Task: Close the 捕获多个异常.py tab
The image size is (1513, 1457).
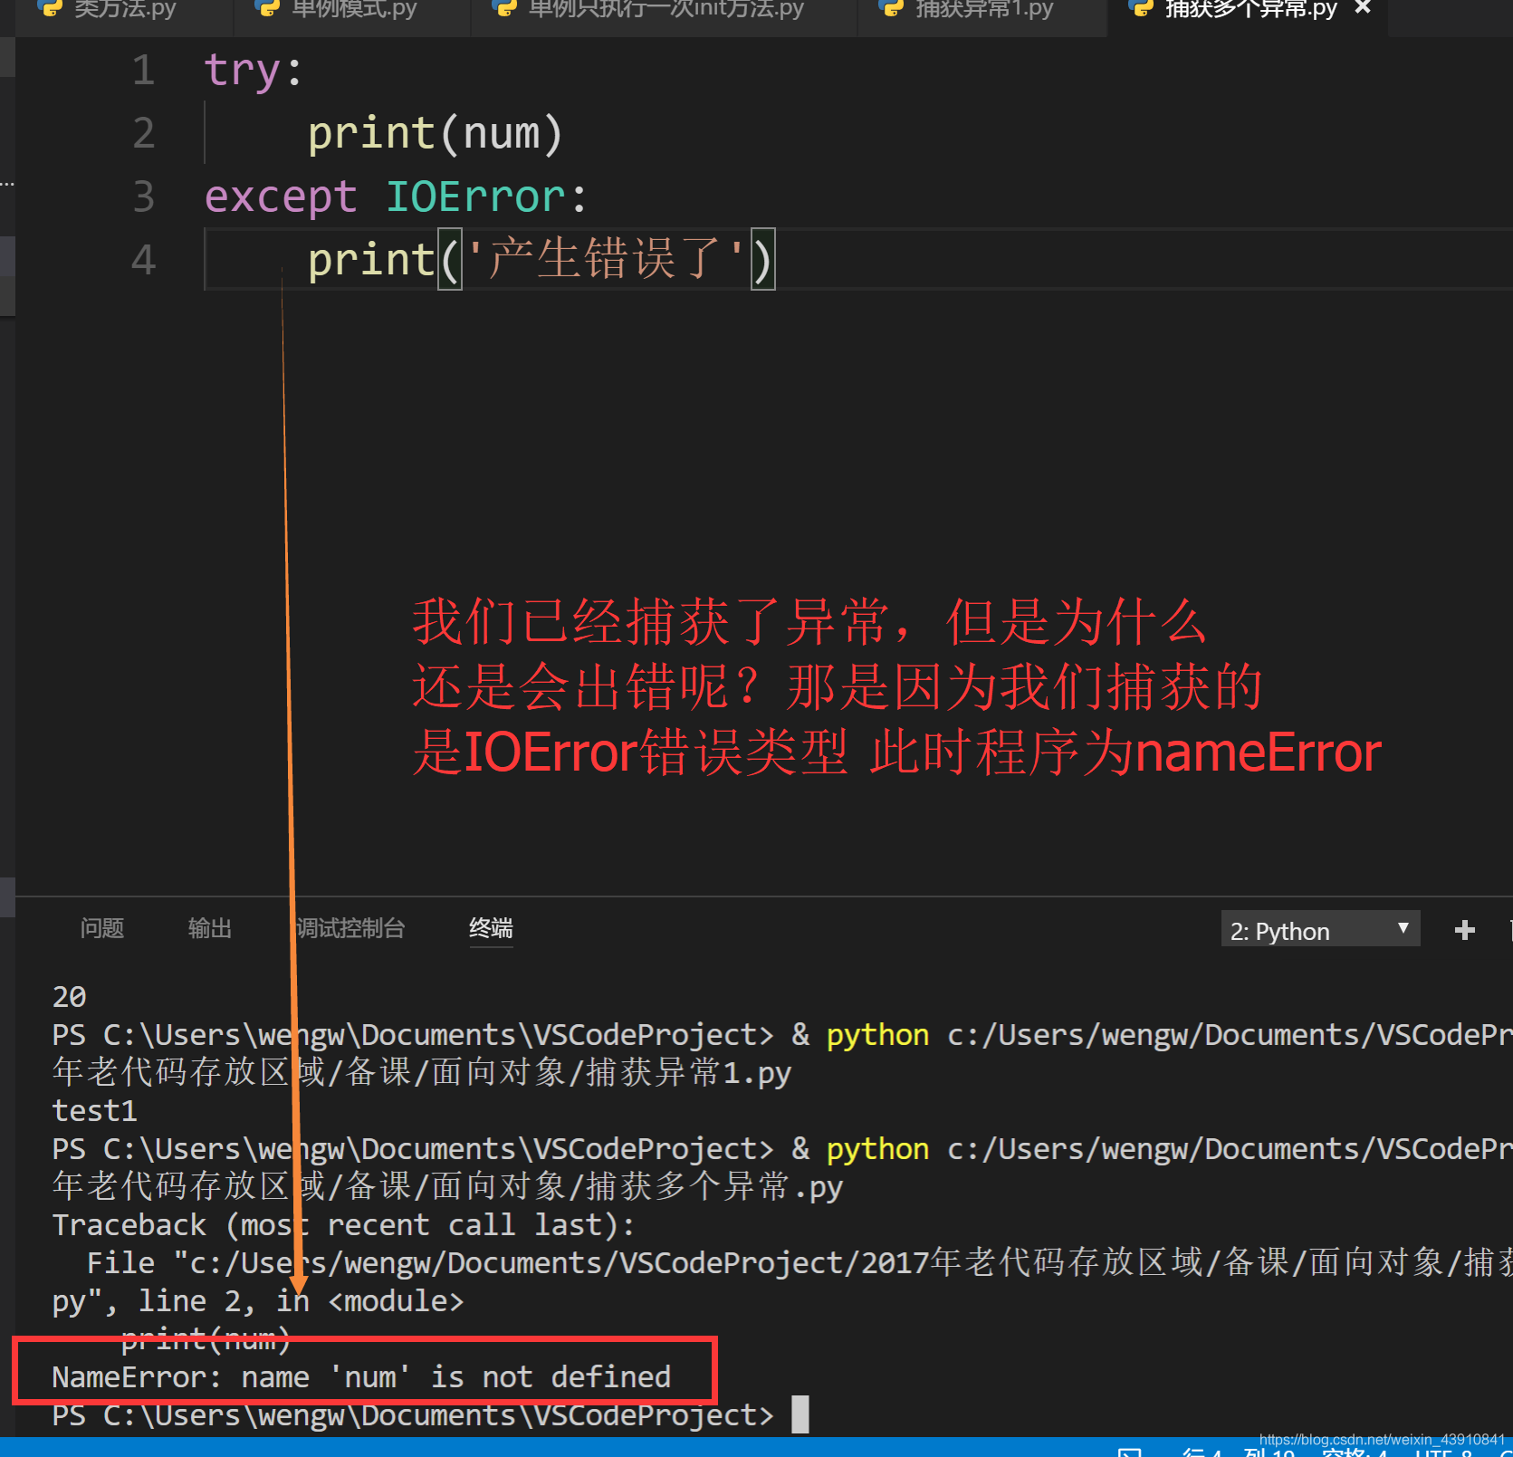Action: click(1363, 9)
